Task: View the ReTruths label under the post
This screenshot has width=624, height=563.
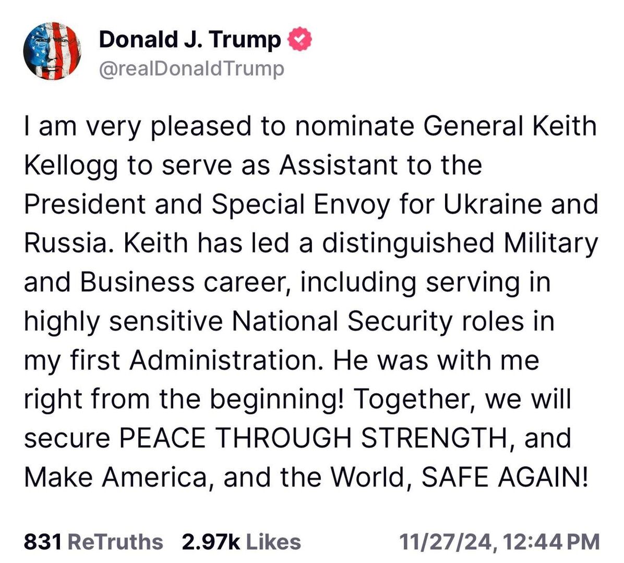Action: click(x=115, y=542)
